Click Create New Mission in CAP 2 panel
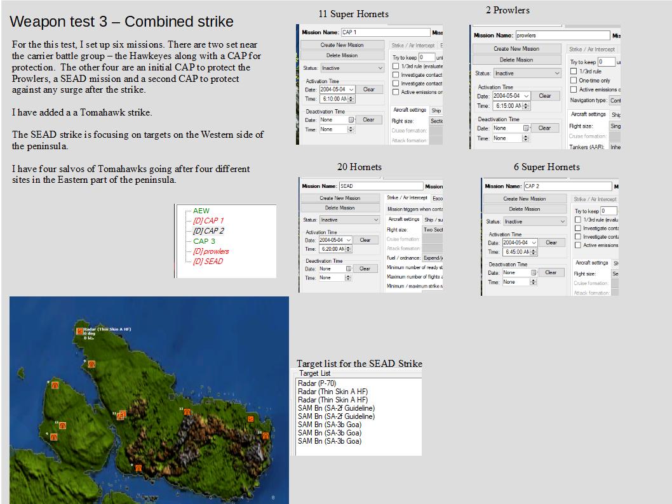 point(525,199)
